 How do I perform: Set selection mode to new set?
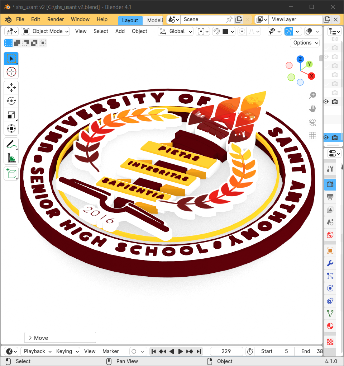coord(8,43)
